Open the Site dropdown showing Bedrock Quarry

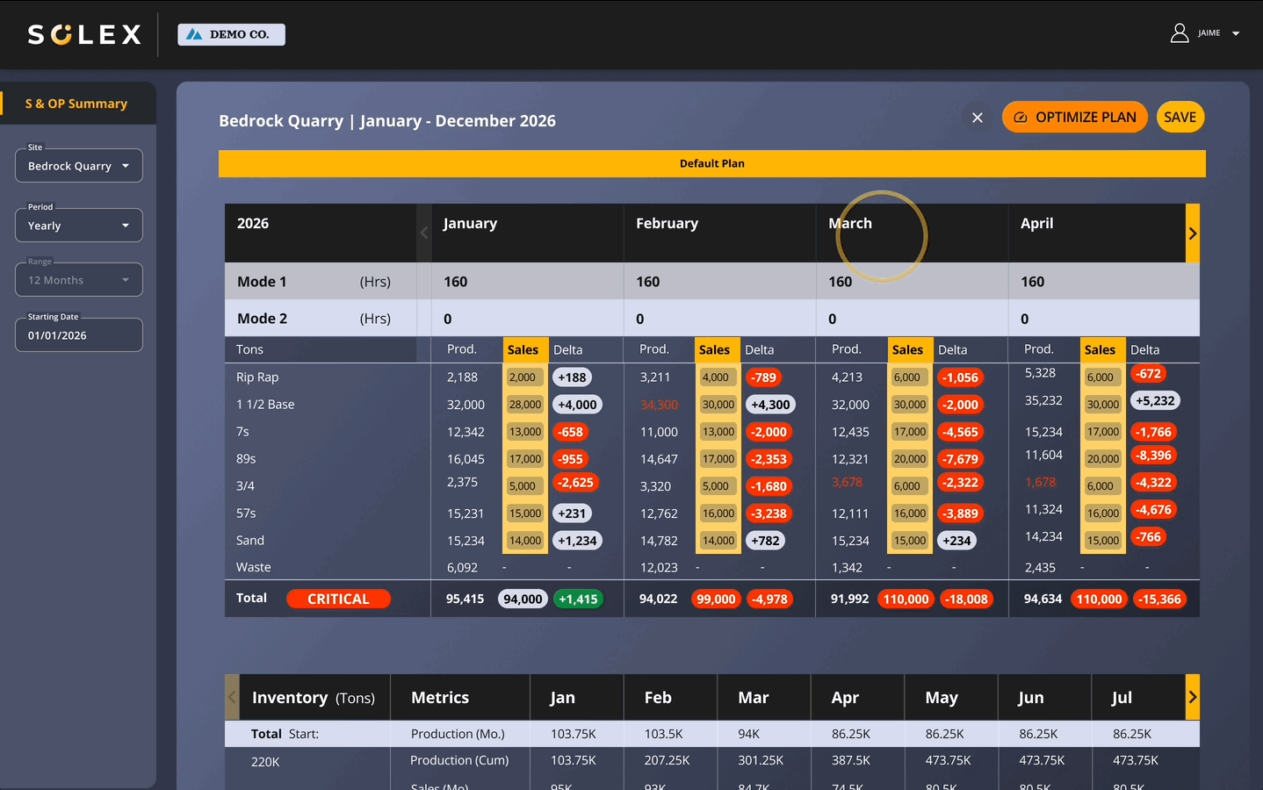79,166
